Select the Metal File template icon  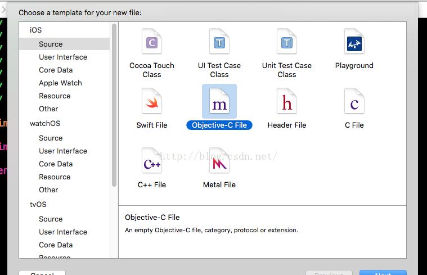(219, 161)
